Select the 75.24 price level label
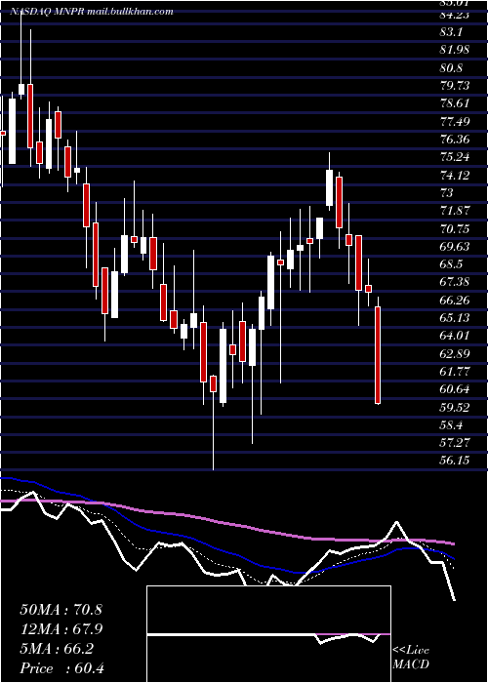The width and height of the screenshot is (488, 683). (455, 157)
